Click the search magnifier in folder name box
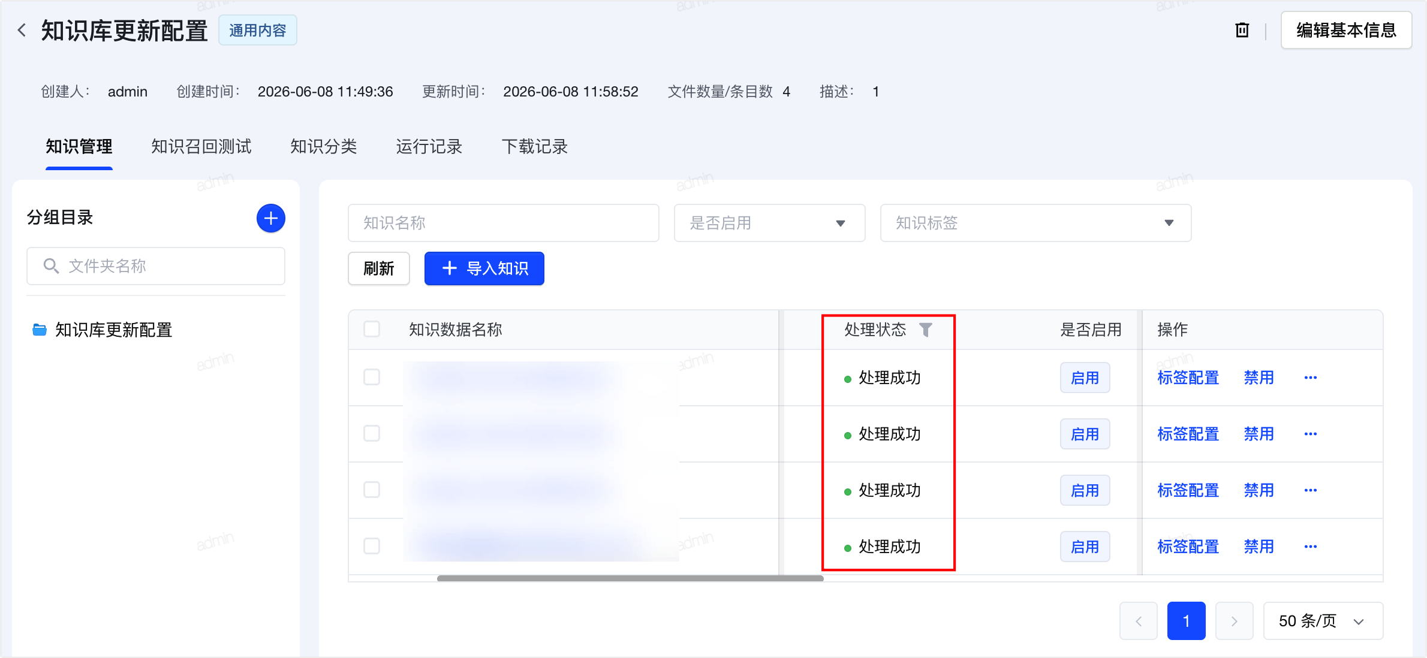This screenshot has height=658, width=1427. point(51,266)
